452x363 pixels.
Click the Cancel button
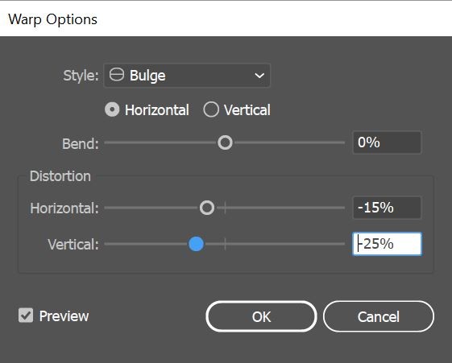(379, 316)
